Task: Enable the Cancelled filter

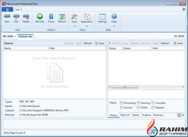Action: pyautogui.click(x=153, y=103)
